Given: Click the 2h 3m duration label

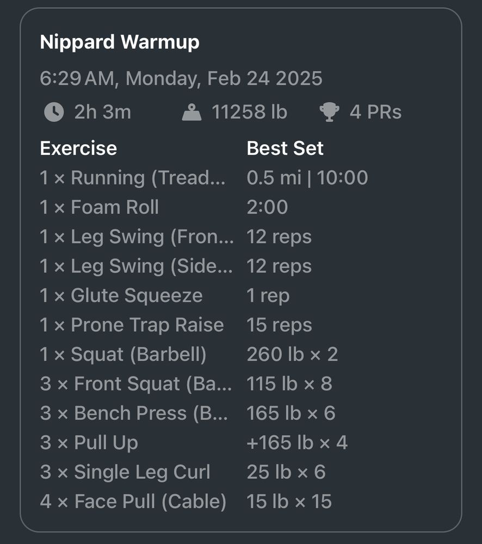Looking at the screenshot, I should click(103, 112).
